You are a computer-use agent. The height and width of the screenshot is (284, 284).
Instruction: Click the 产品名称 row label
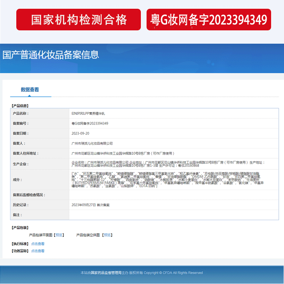[x=21, y=114]
